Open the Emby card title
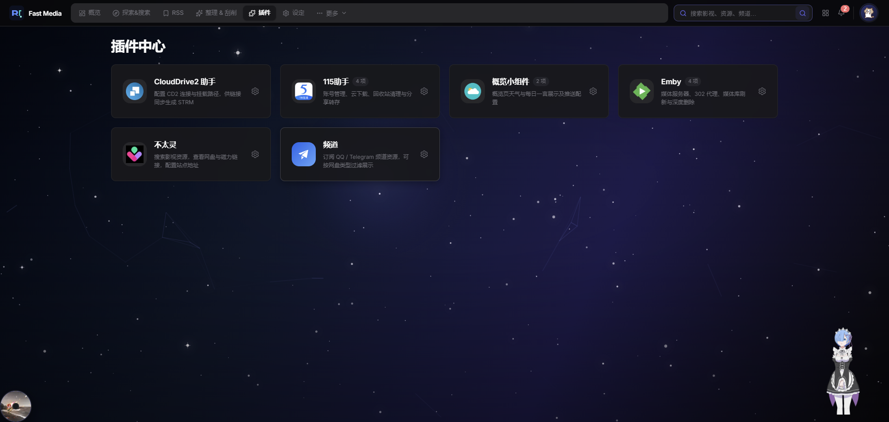This screenshot has height=422, width=889. pos(671,82)
